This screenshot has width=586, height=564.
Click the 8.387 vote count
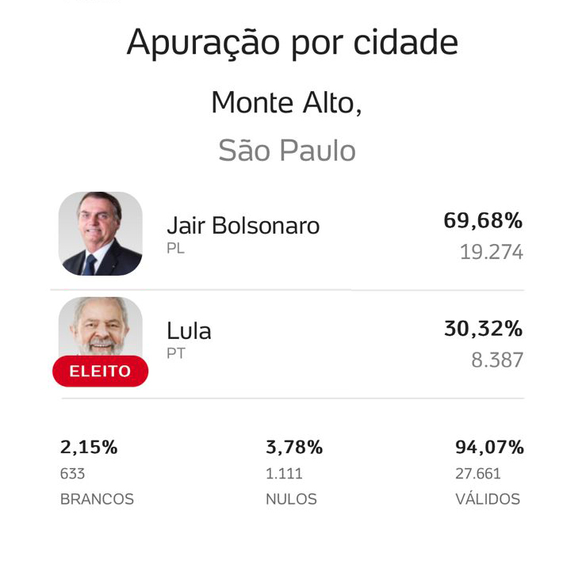(497, 360)
